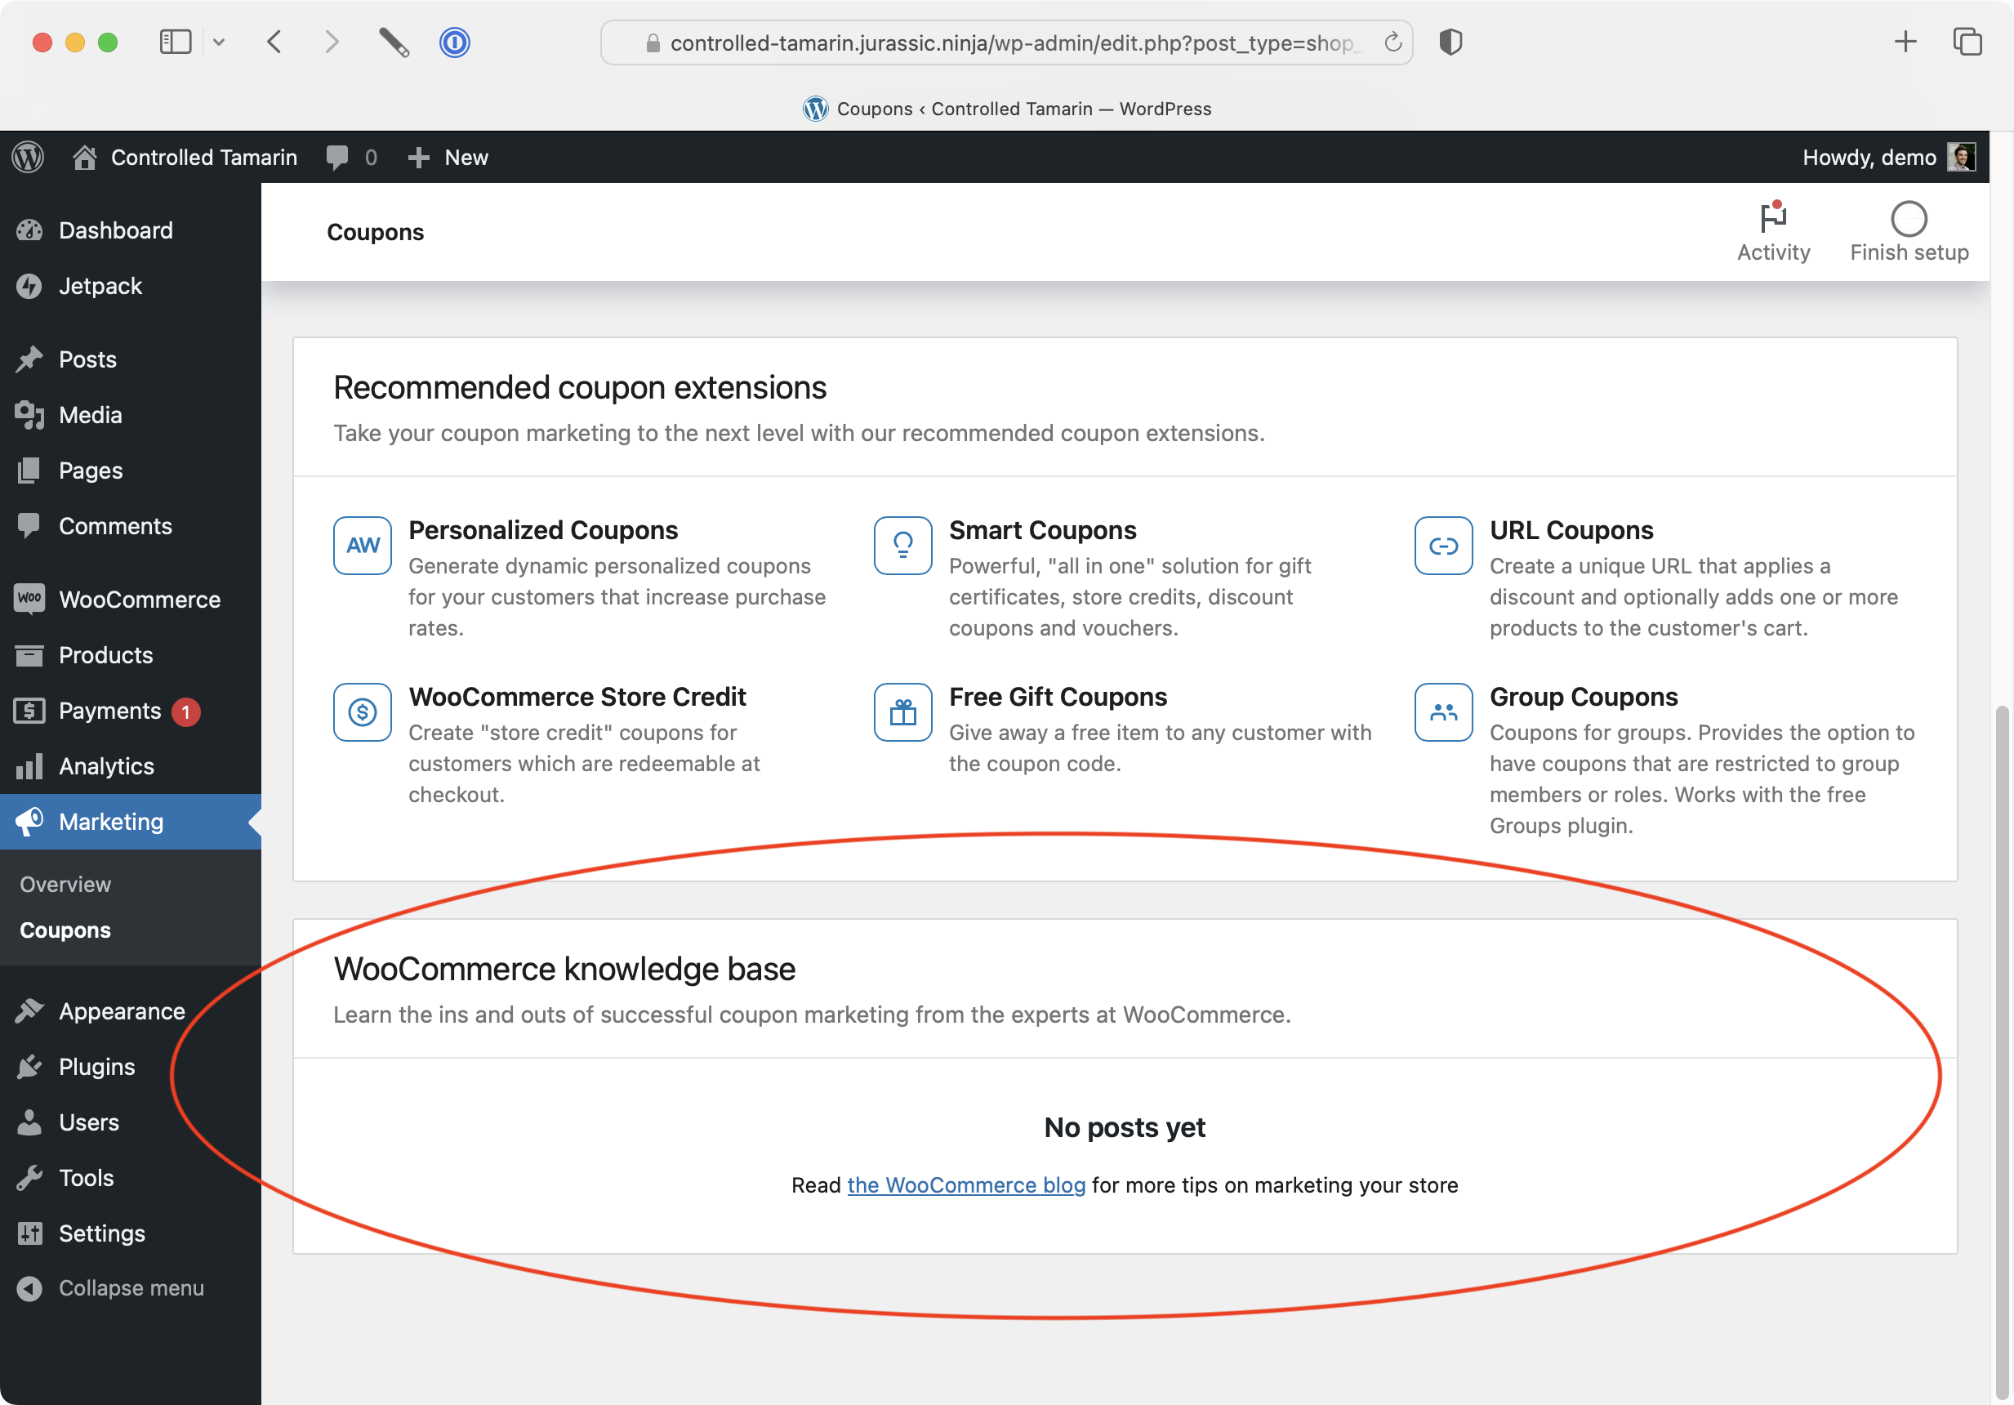2014x1405 pixels.
Task: Click the URL Coupons chain-link icon
Action: pos(1442,545)
